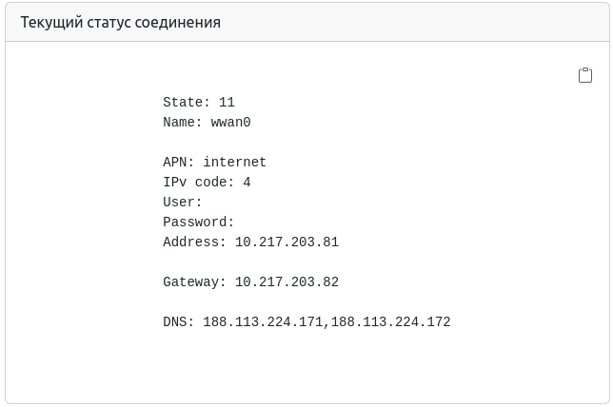Click the "Текущий статус соединения" header
Viewport: 613px width, 407px height.
(x=121, y=22)
